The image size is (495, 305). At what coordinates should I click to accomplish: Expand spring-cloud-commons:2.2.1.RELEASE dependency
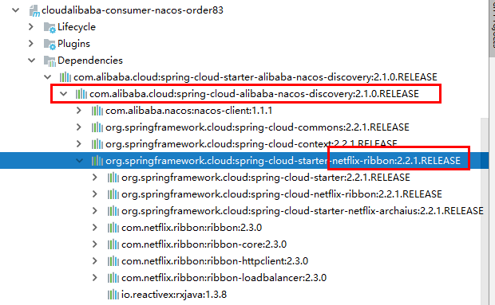pyautogui.click(x=79, y=127)
